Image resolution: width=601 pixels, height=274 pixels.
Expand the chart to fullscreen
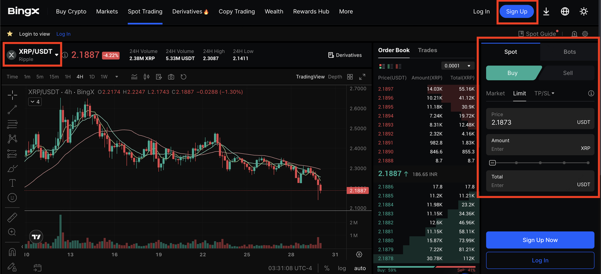362,77
